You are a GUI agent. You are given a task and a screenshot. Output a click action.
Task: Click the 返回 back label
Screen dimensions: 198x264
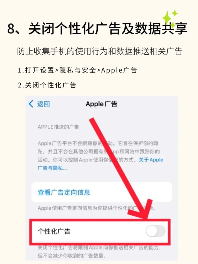pyautogui.click(x=43, y=104)
